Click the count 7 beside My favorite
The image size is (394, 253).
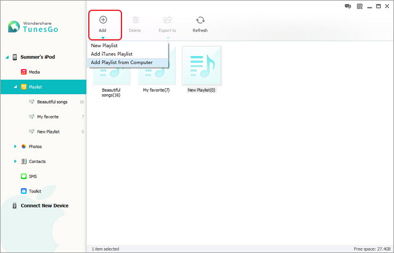pyautogui.click(x=83, y=117)
